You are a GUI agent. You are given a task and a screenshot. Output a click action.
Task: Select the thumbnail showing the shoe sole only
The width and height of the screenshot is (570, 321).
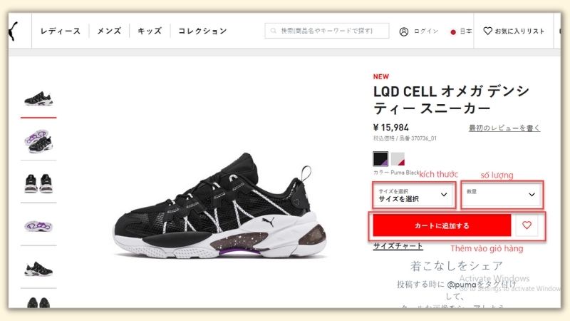pos(38,226)
